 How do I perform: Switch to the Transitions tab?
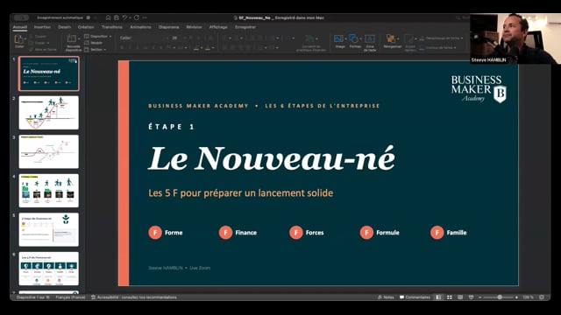(112, 27)
